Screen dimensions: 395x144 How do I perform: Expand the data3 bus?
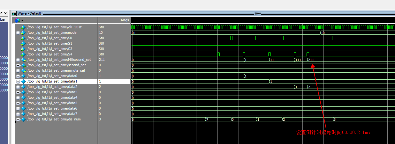click(x=18, y=92)
